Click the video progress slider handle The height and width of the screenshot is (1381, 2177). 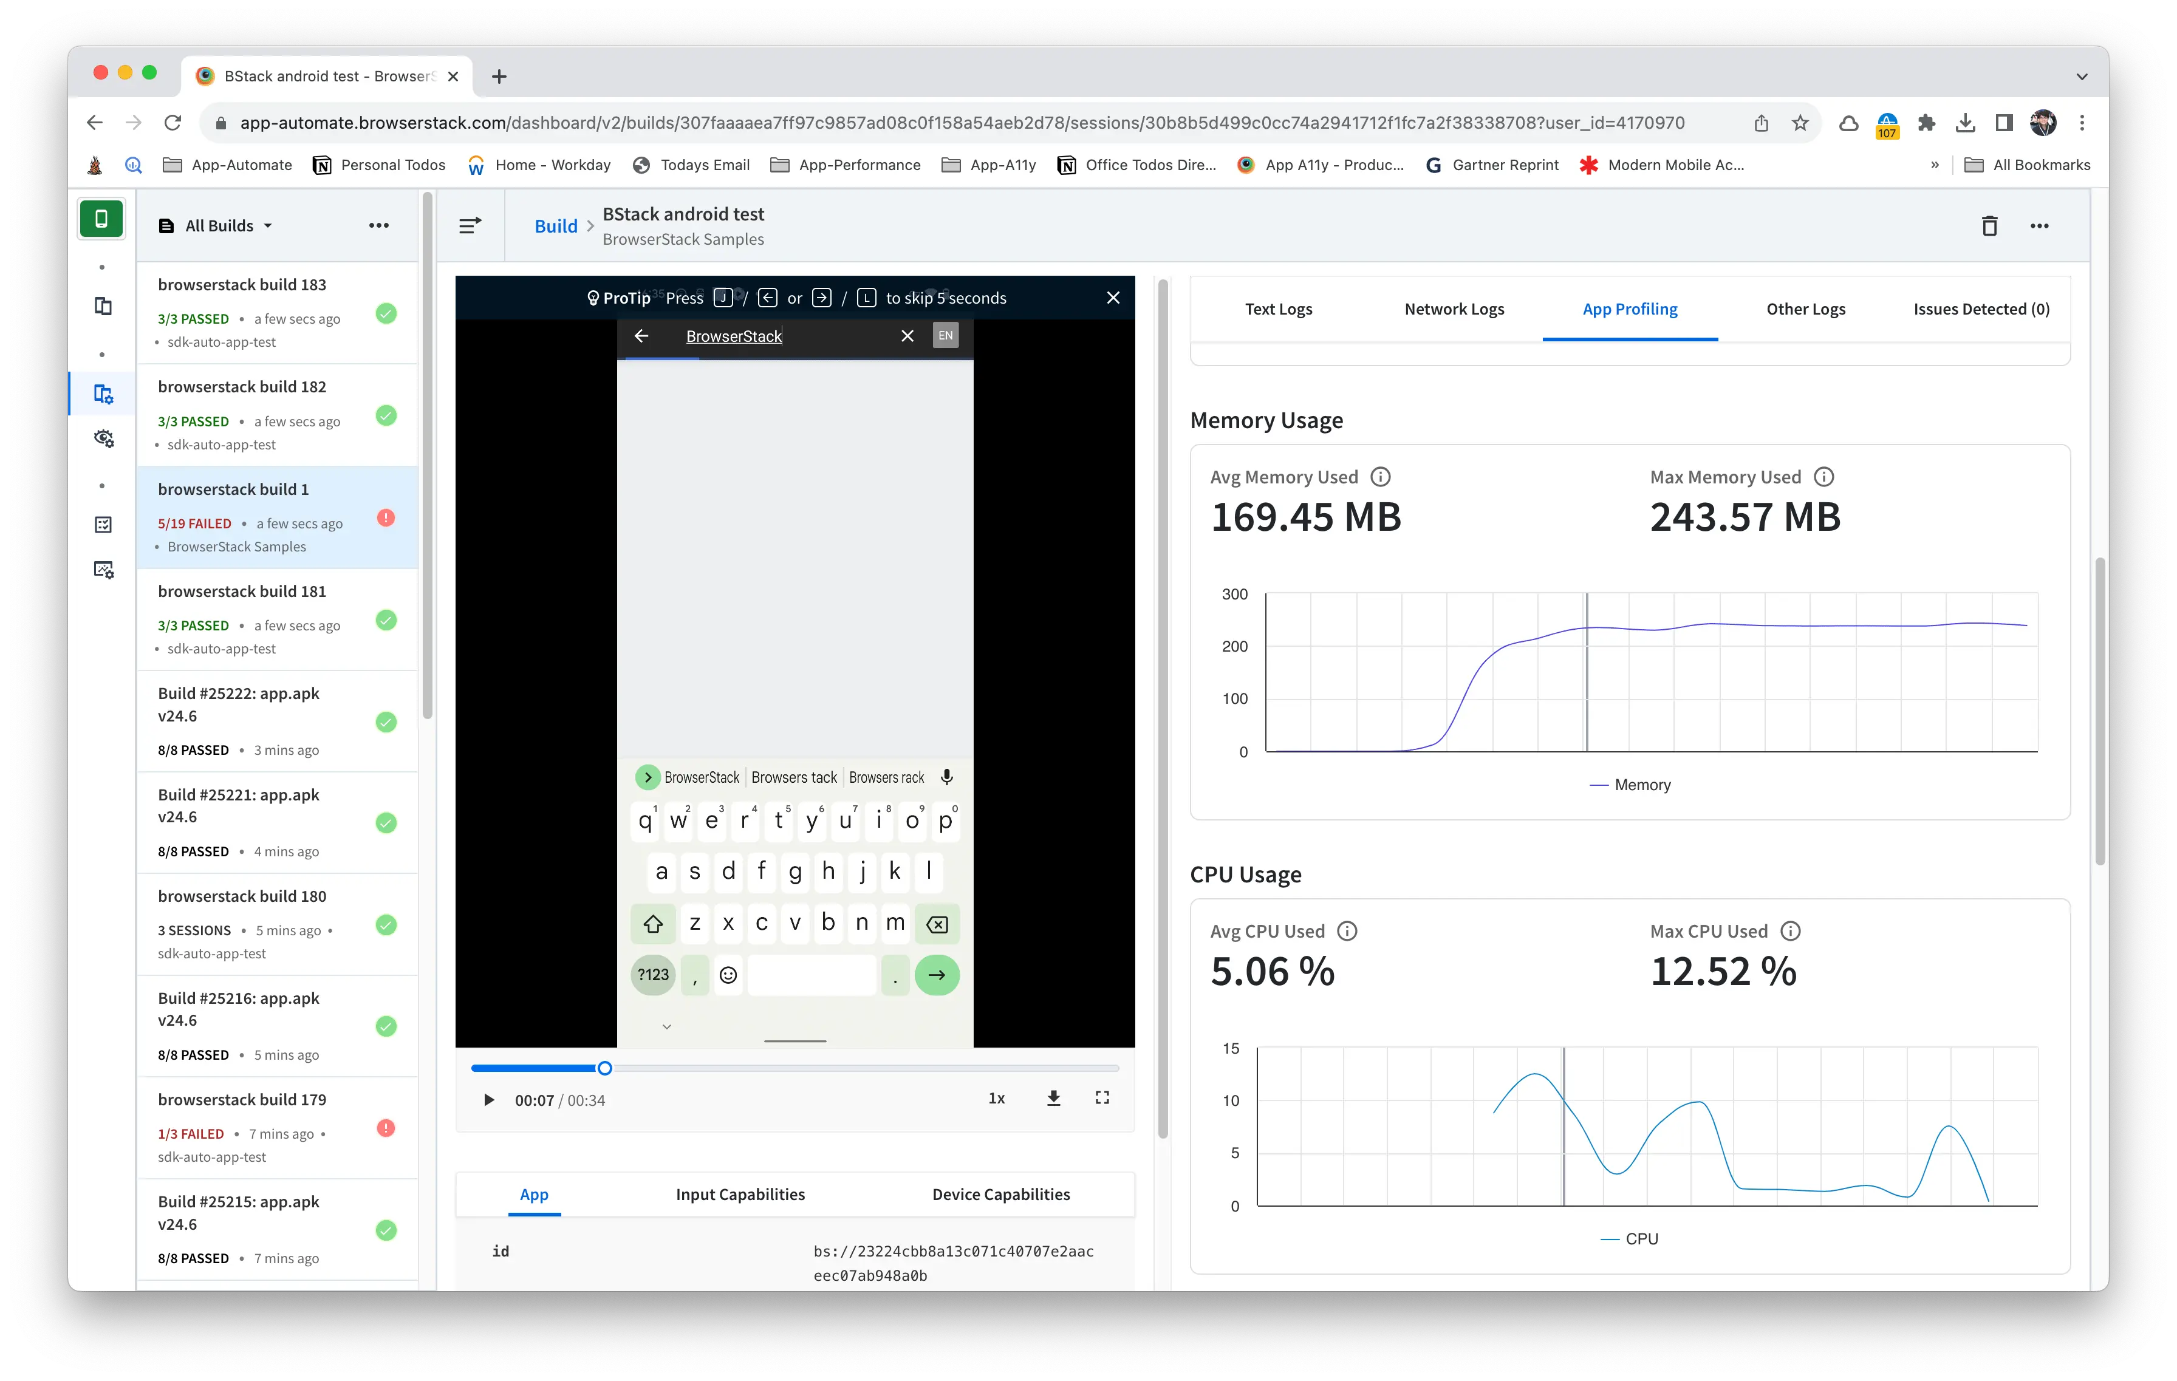[605, 1068]
